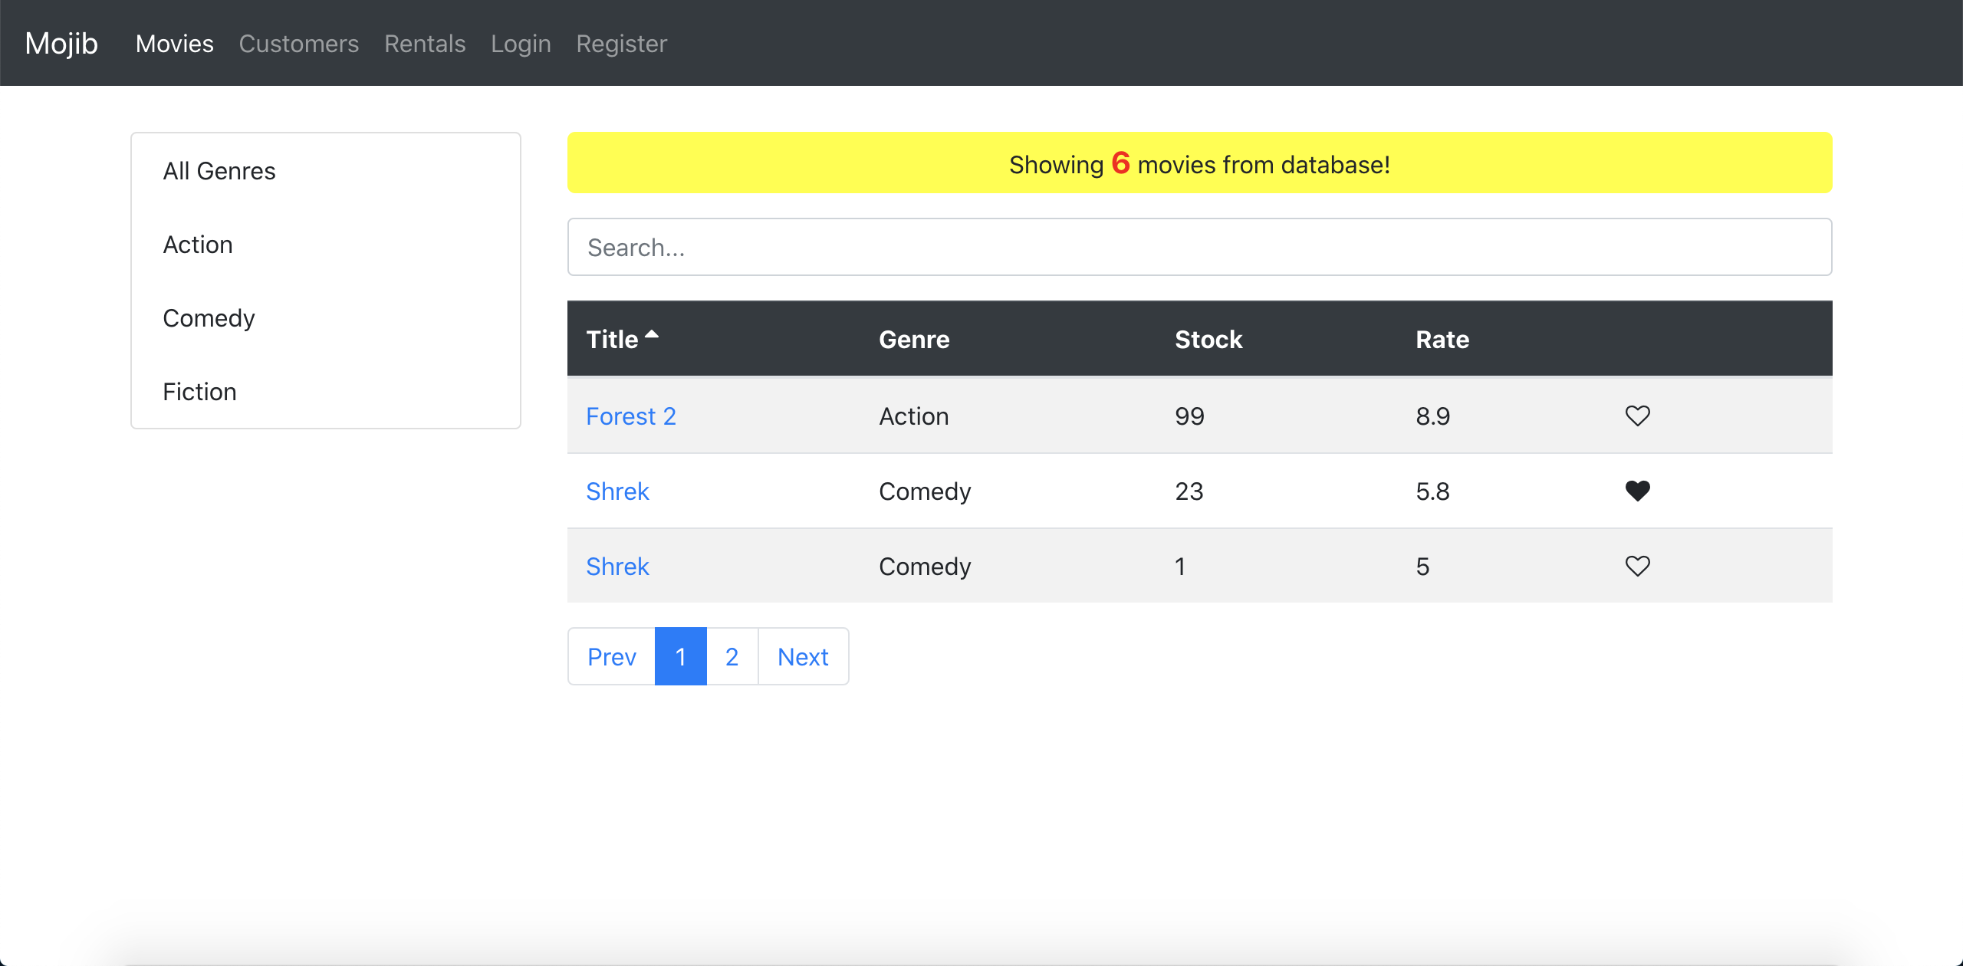Screen dimensions: 1963x966
Task: Click the sort arrow beside Title
Action: [652, 335]
